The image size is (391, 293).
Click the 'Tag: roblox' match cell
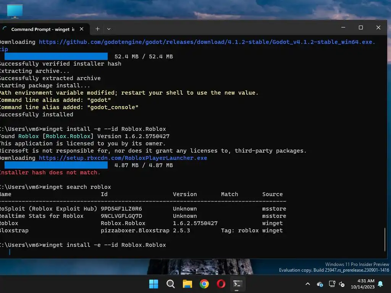tap(240, 230)
